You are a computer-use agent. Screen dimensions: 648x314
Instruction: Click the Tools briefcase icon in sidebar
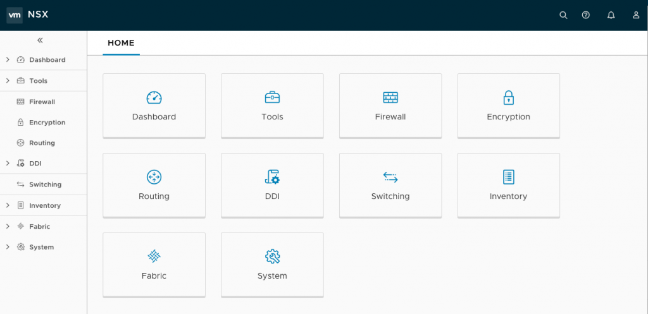[21, 81]
